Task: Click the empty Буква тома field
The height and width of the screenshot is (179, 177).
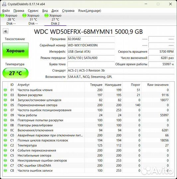Action: (91, 64)
